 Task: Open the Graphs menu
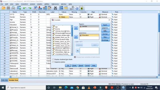pyautogui.click(x=40, y=4)
